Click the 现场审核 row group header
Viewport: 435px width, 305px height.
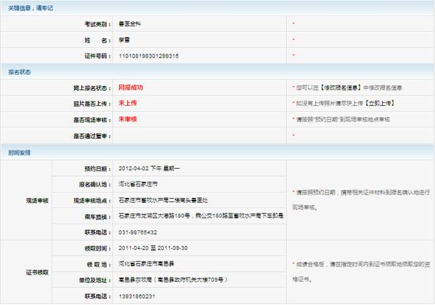(37, 201)
